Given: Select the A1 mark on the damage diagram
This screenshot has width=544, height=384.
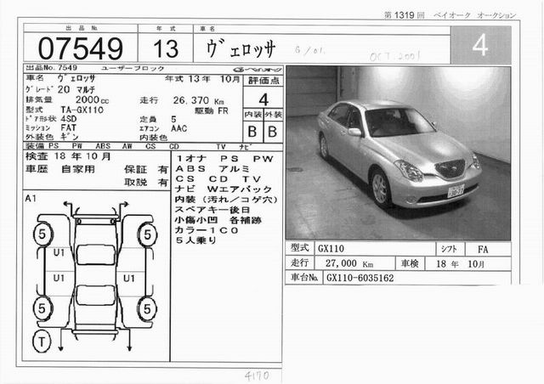Looking at the screenshot, I should (x=31, y=199).
